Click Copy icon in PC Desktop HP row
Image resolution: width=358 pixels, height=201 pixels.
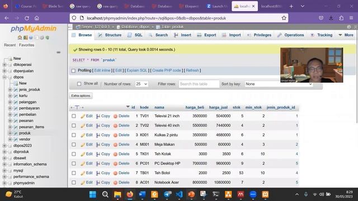[98, 164]
